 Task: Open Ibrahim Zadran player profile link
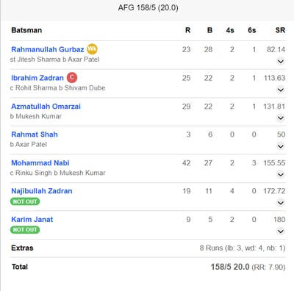point(37,78)
